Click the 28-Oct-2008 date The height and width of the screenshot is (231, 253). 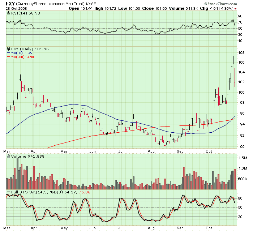click(16, 8)
